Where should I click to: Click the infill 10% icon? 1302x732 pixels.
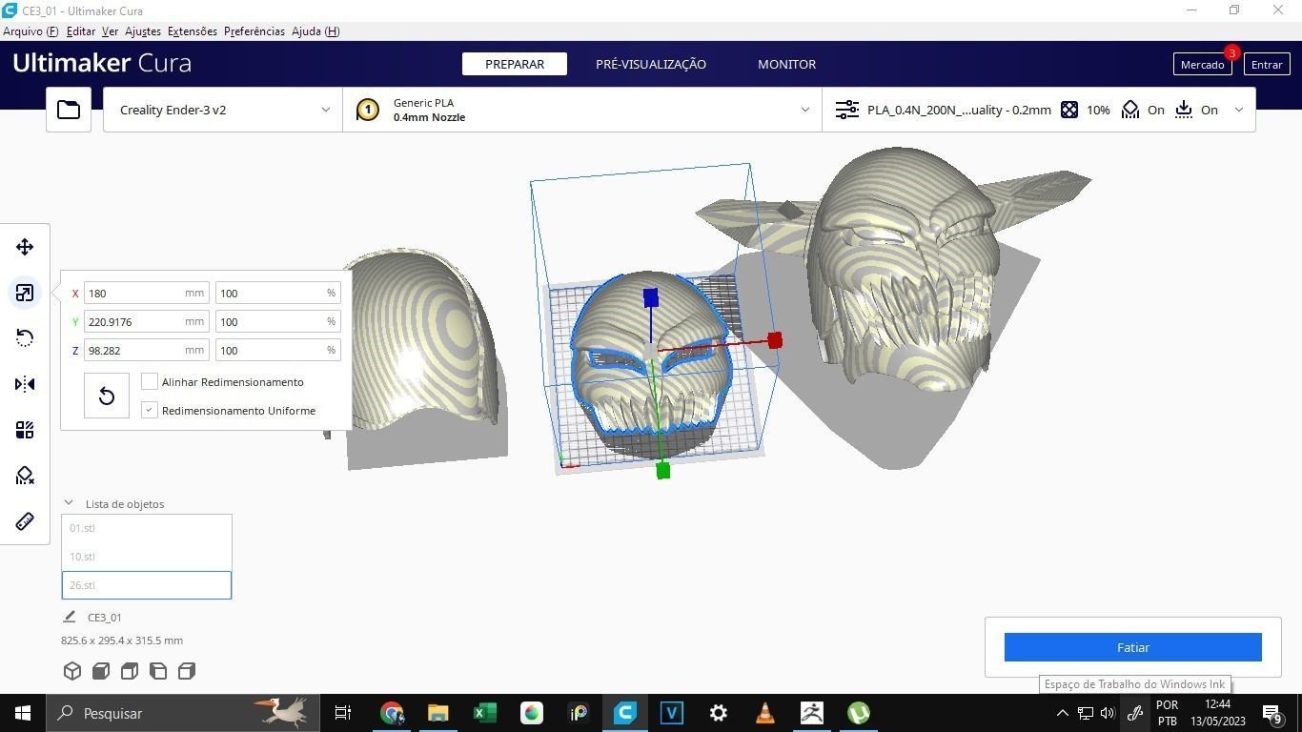(x=1069, y=110)
